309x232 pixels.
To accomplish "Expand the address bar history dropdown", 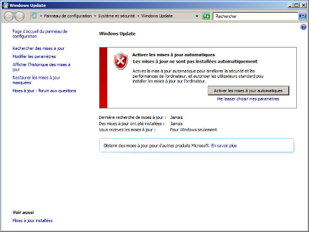I will point(197,16).
